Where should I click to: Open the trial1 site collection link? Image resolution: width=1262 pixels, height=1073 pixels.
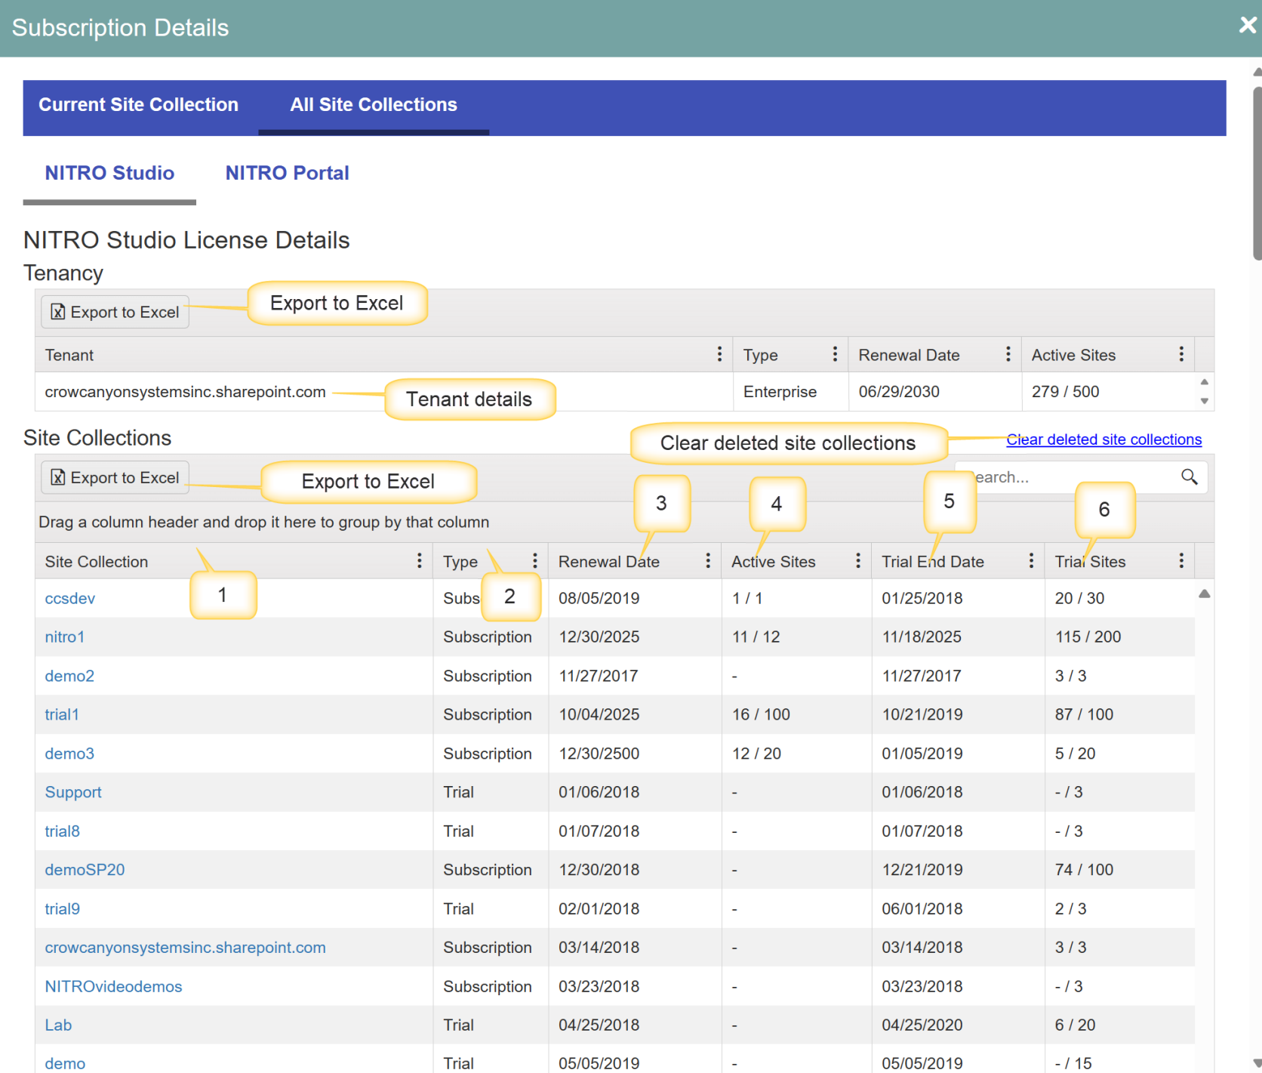point(62,714)
